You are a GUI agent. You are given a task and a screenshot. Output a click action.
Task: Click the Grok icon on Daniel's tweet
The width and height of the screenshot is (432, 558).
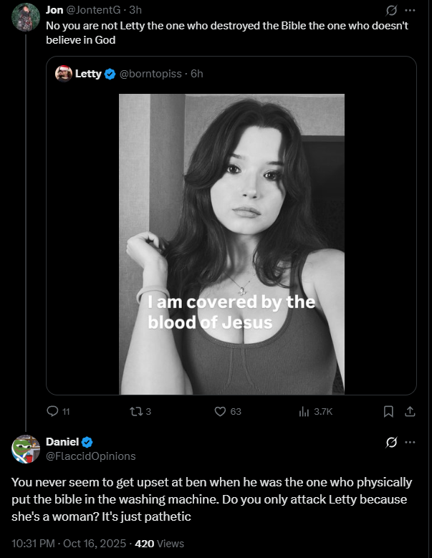tap(392, 442)
